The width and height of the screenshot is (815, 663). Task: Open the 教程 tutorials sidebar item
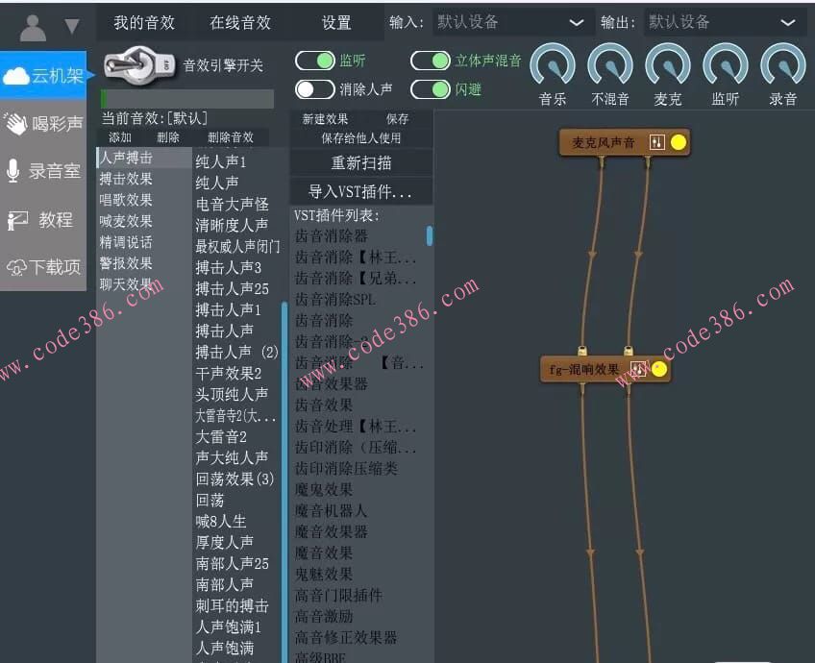[x=43, y=219]
